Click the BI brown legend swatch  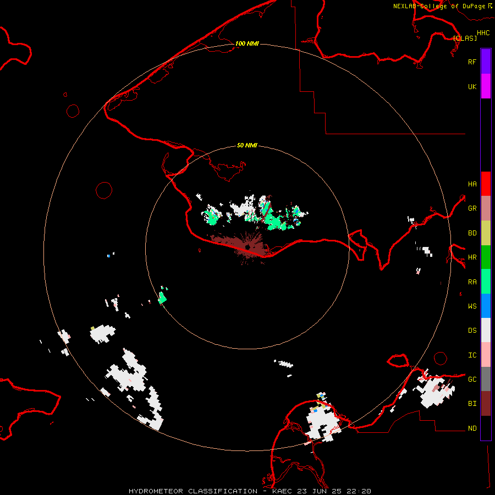(x=486, y=404)
